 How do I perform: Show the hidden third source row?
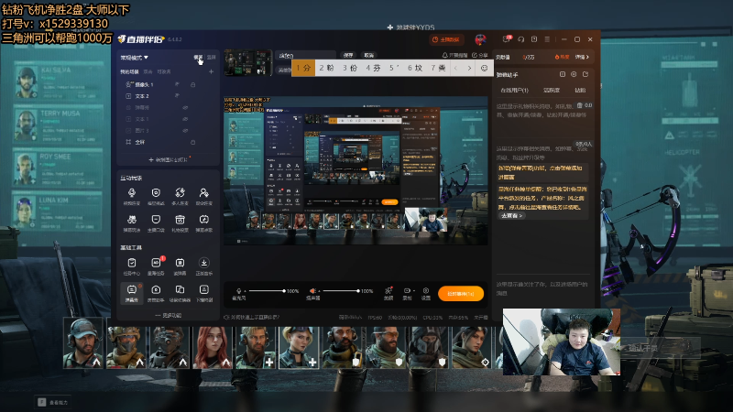coord(185,107)
